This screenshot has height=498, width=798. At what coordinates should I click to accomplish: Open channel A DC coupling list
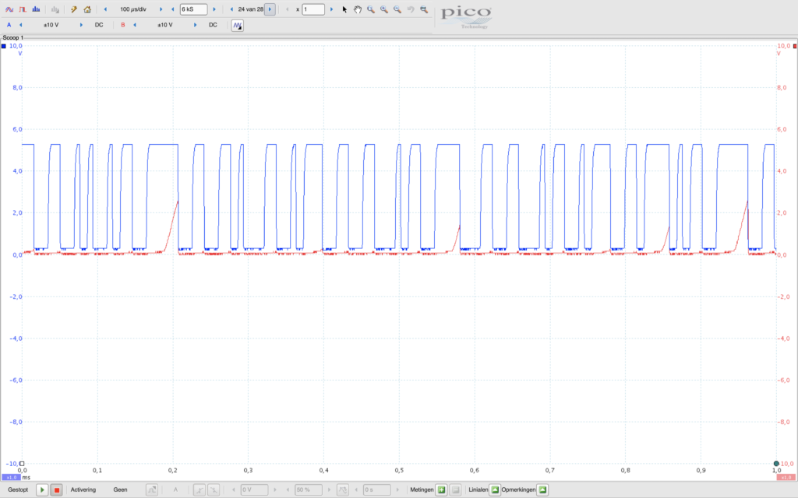[99, 25]
